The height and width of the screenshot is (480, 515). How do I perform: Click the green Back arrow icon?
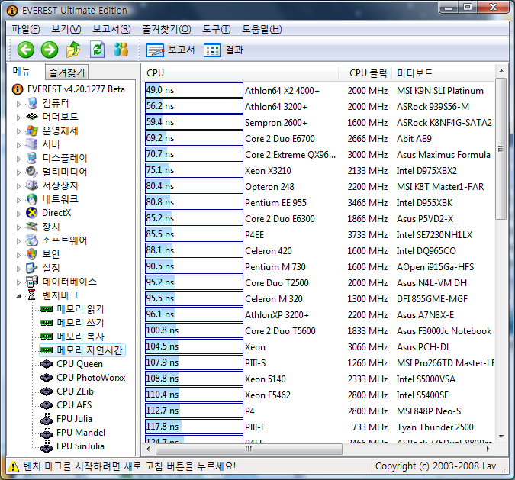click(x=26, y=50)
